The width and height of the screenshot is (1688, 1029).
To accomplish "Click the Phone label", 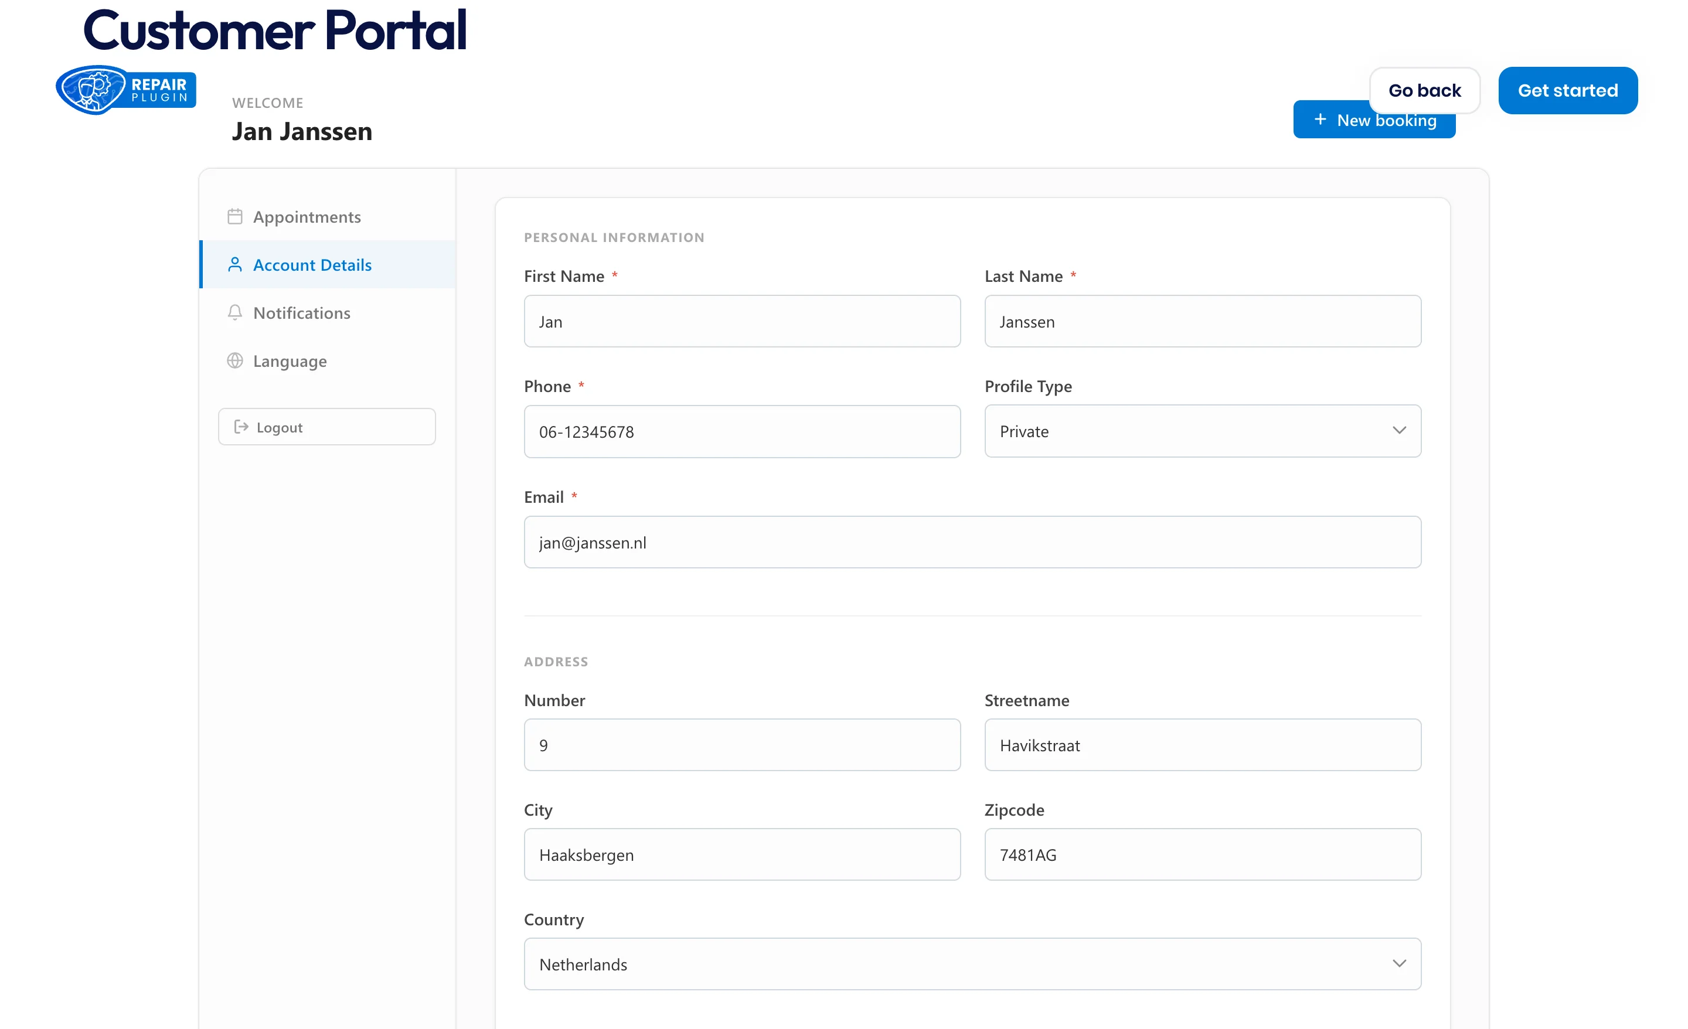I will point(547,386).
